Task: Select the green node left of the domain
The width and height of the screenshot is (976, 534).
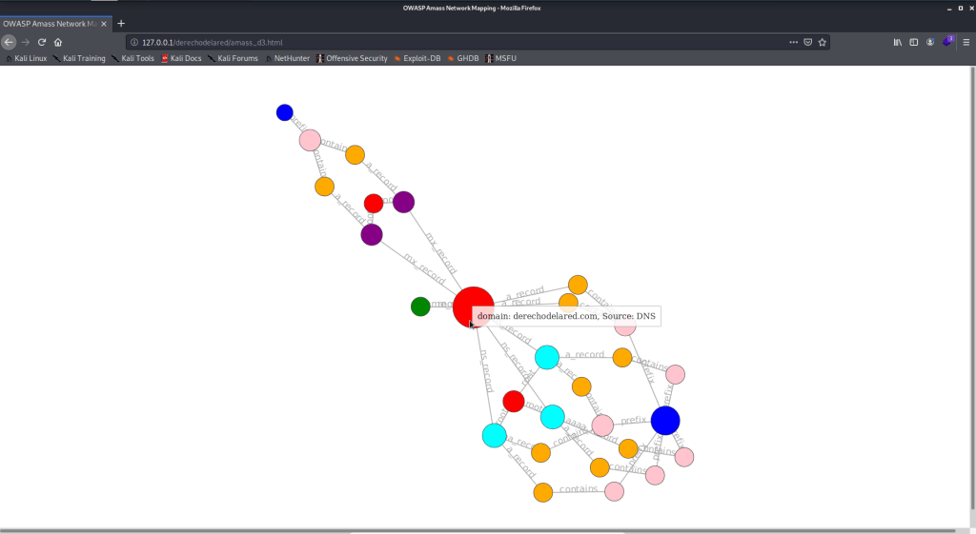Action: (x=420, y=307)
